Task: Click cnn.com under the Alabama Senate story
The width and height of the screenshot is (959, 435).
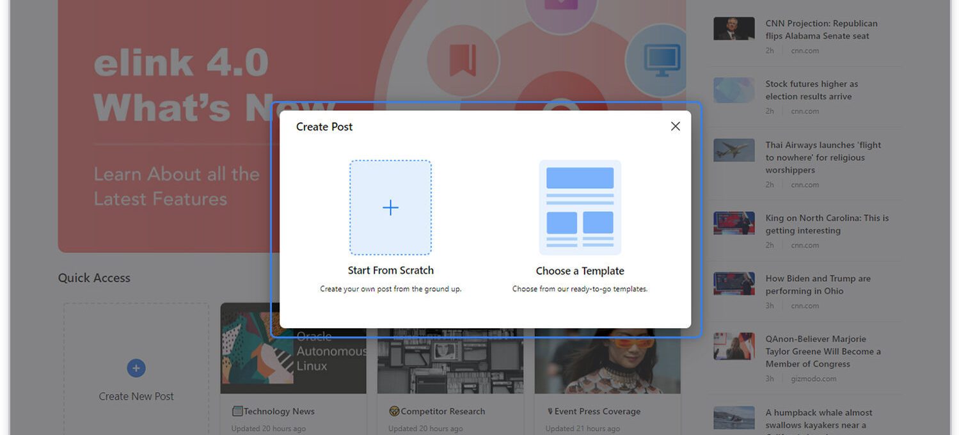Action: pyautogui.click(x=805, y=51)
